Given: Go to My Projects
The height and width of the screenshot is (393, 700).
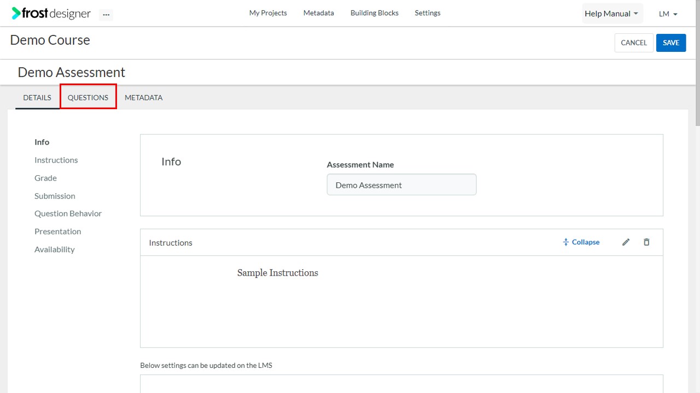Looking at the screenshot, I should click(x=268, y=13).
